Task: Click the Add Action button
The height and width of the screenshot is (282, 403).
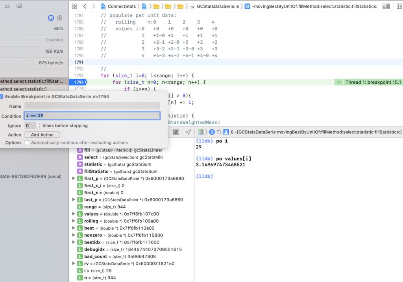Action: pyautogui.click(x=42, y=135)
